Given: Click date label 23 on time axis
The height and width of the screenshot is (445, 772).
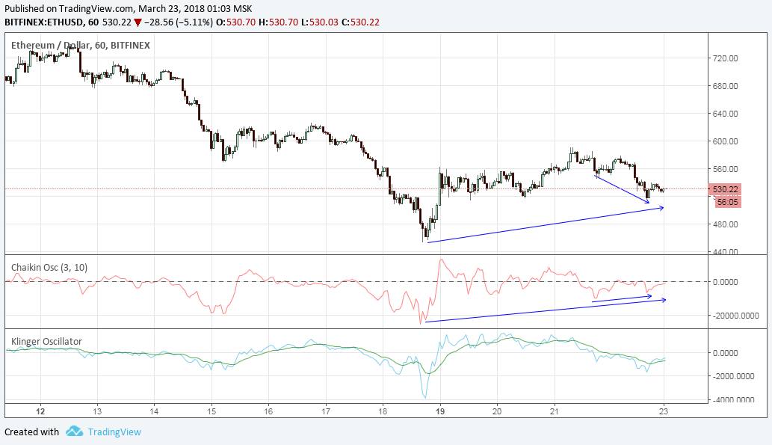Looking at the screenshot, I should coord(663,411).
